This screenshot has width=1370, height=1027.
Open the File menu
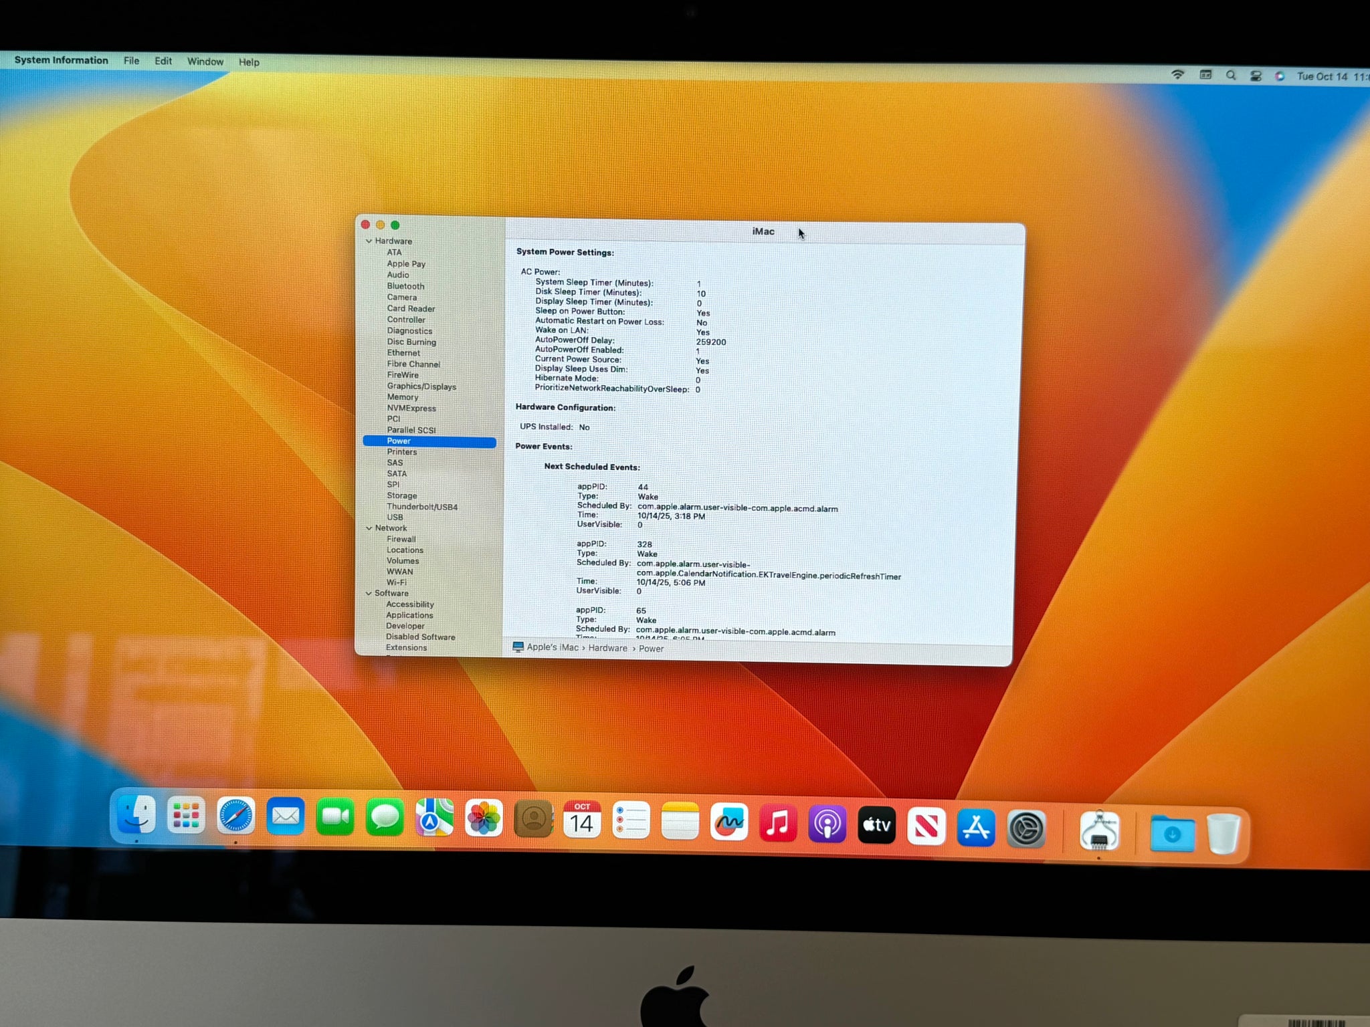click(x=131, y=61)
